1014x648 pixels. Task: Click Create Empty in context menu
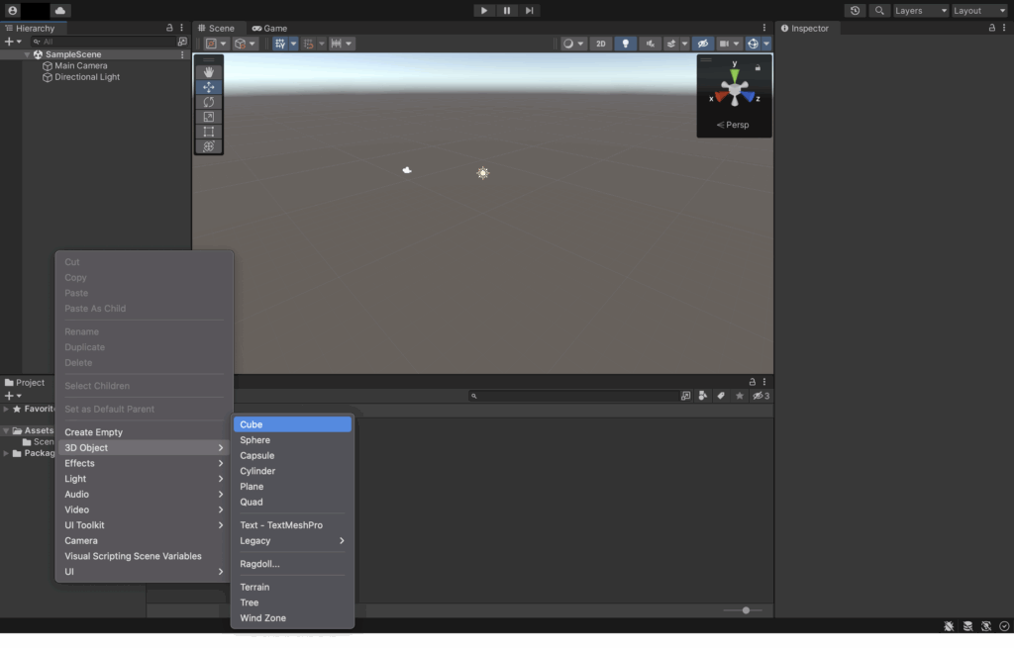[94, 432]
